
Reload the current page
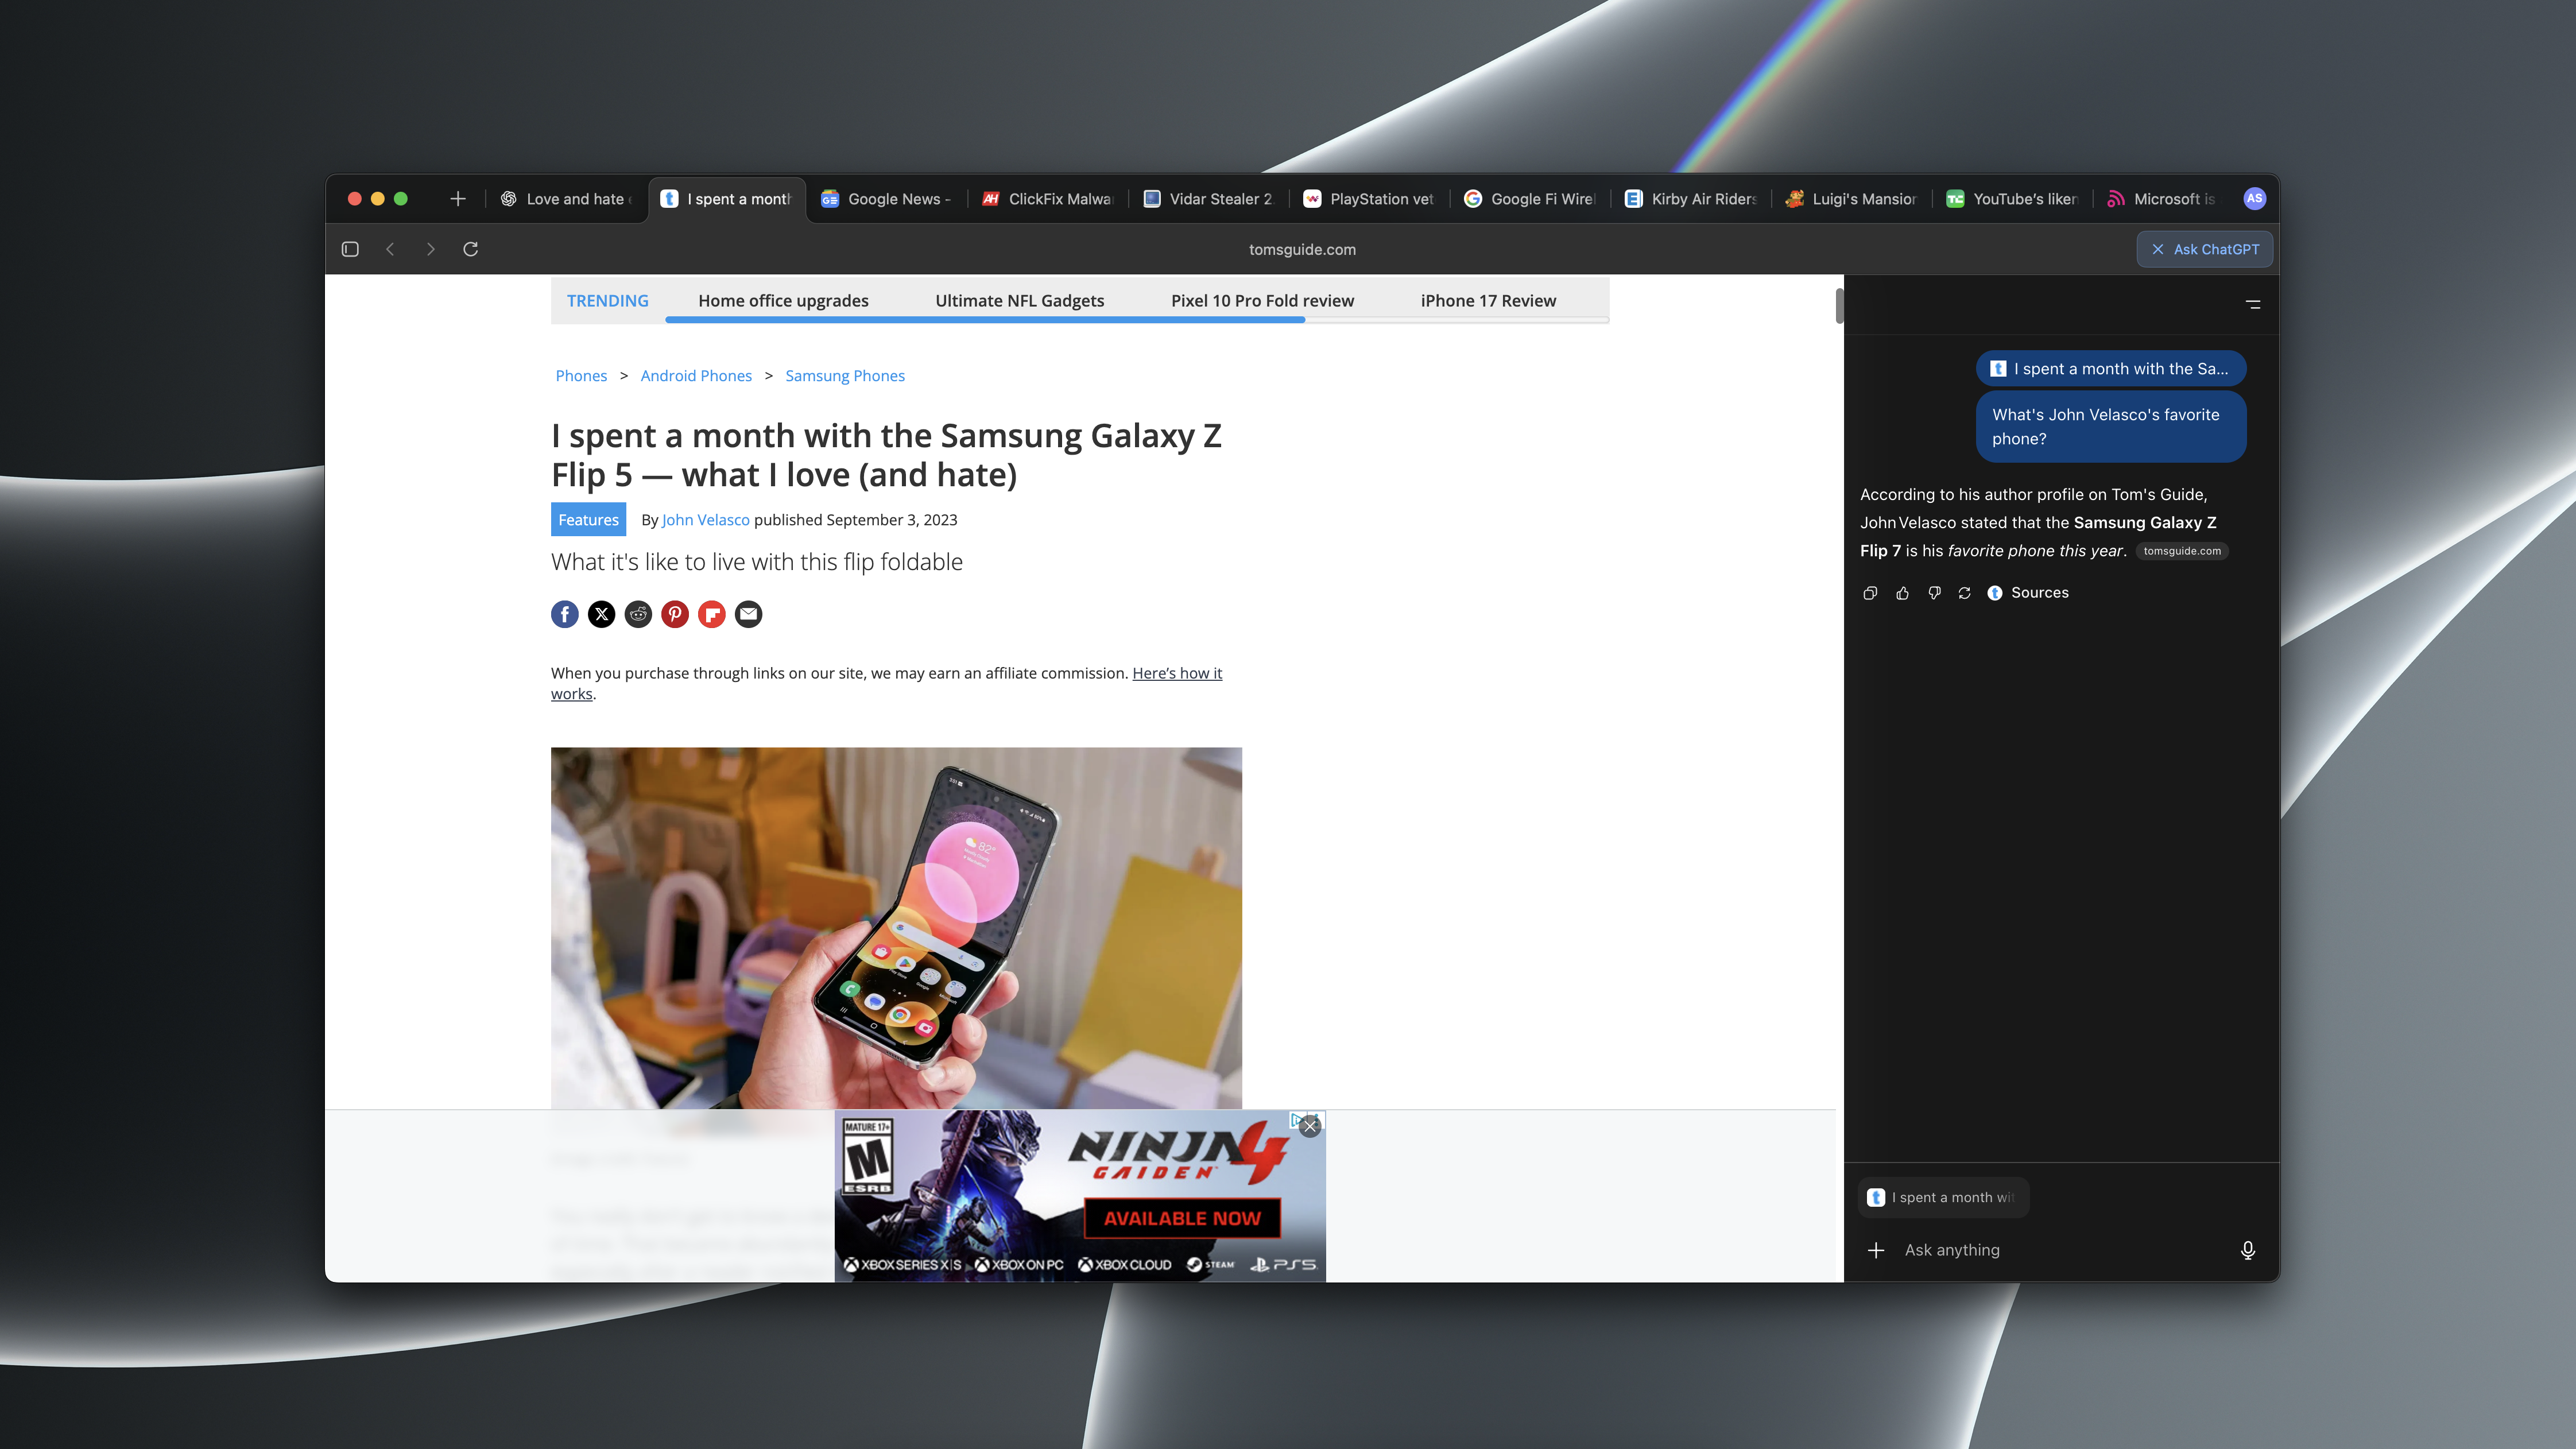point(470,249)
